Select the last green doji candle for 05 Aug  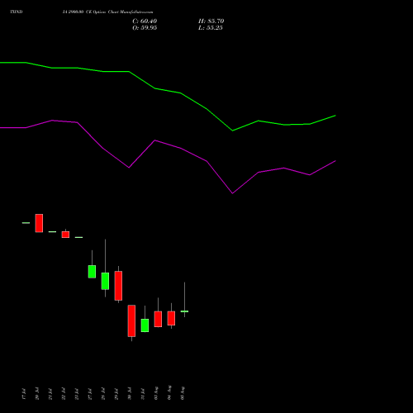tap(184, 311)
